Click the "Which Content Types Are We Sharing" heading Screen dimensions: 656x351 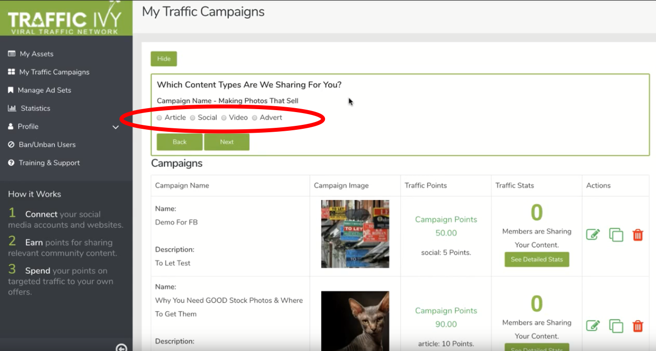click(249, 85)
